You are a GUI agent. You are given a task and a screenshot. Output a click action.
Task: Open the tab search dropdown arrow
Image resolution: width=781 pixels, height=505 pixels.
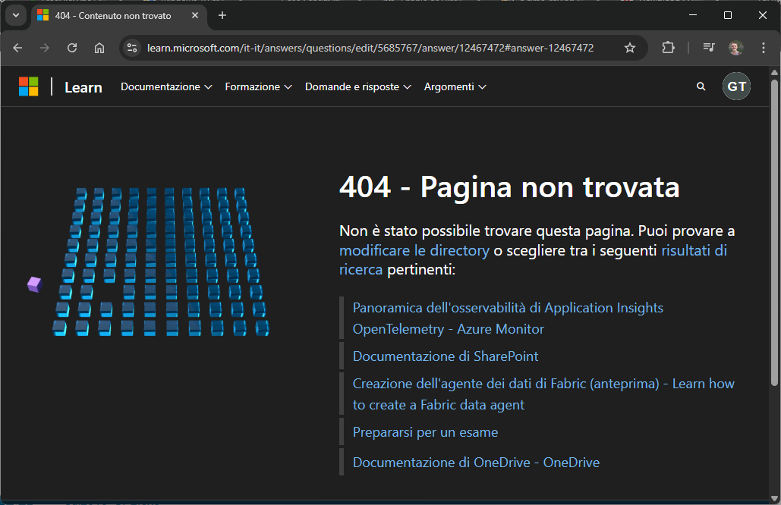16,15
